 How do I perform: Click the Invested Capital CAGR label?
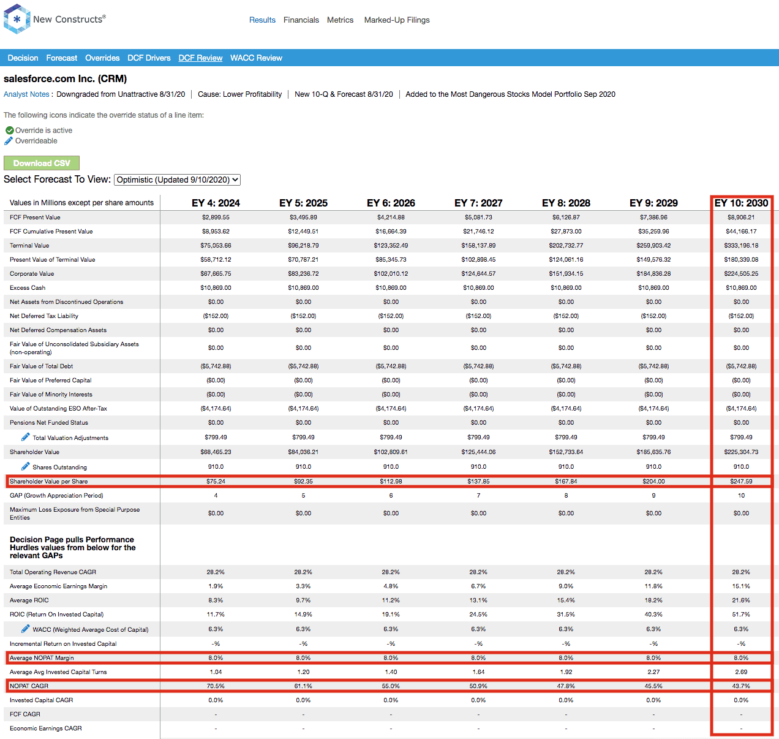[41, 700]
